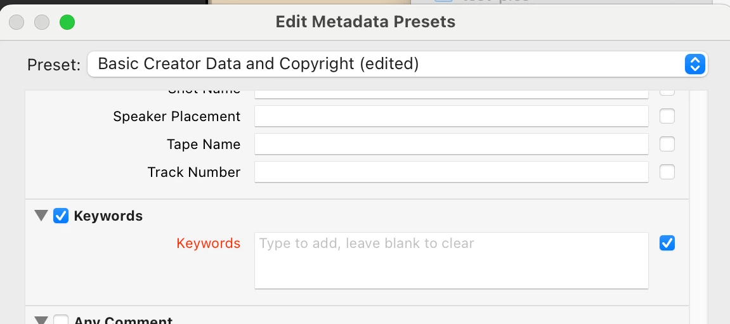Image resolution: width=730 pixels, height=324 pixels.
Task: Check the Track Number checkbox
Action: pyautogui.click(x=667, y=172)
